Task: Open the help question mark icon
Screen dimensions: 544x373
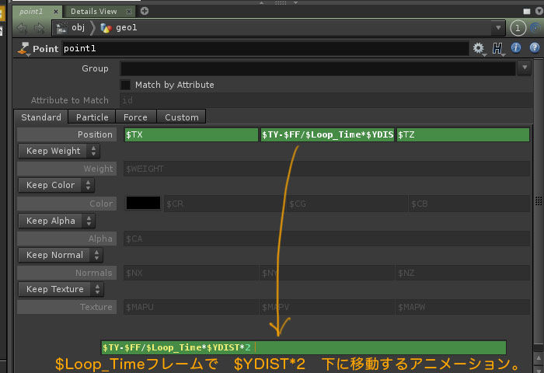Action: tap(535, 48)
